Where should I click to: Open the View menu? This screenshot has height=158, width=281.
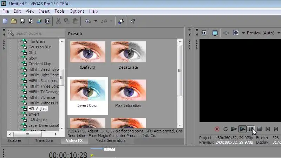pos(30,11)
